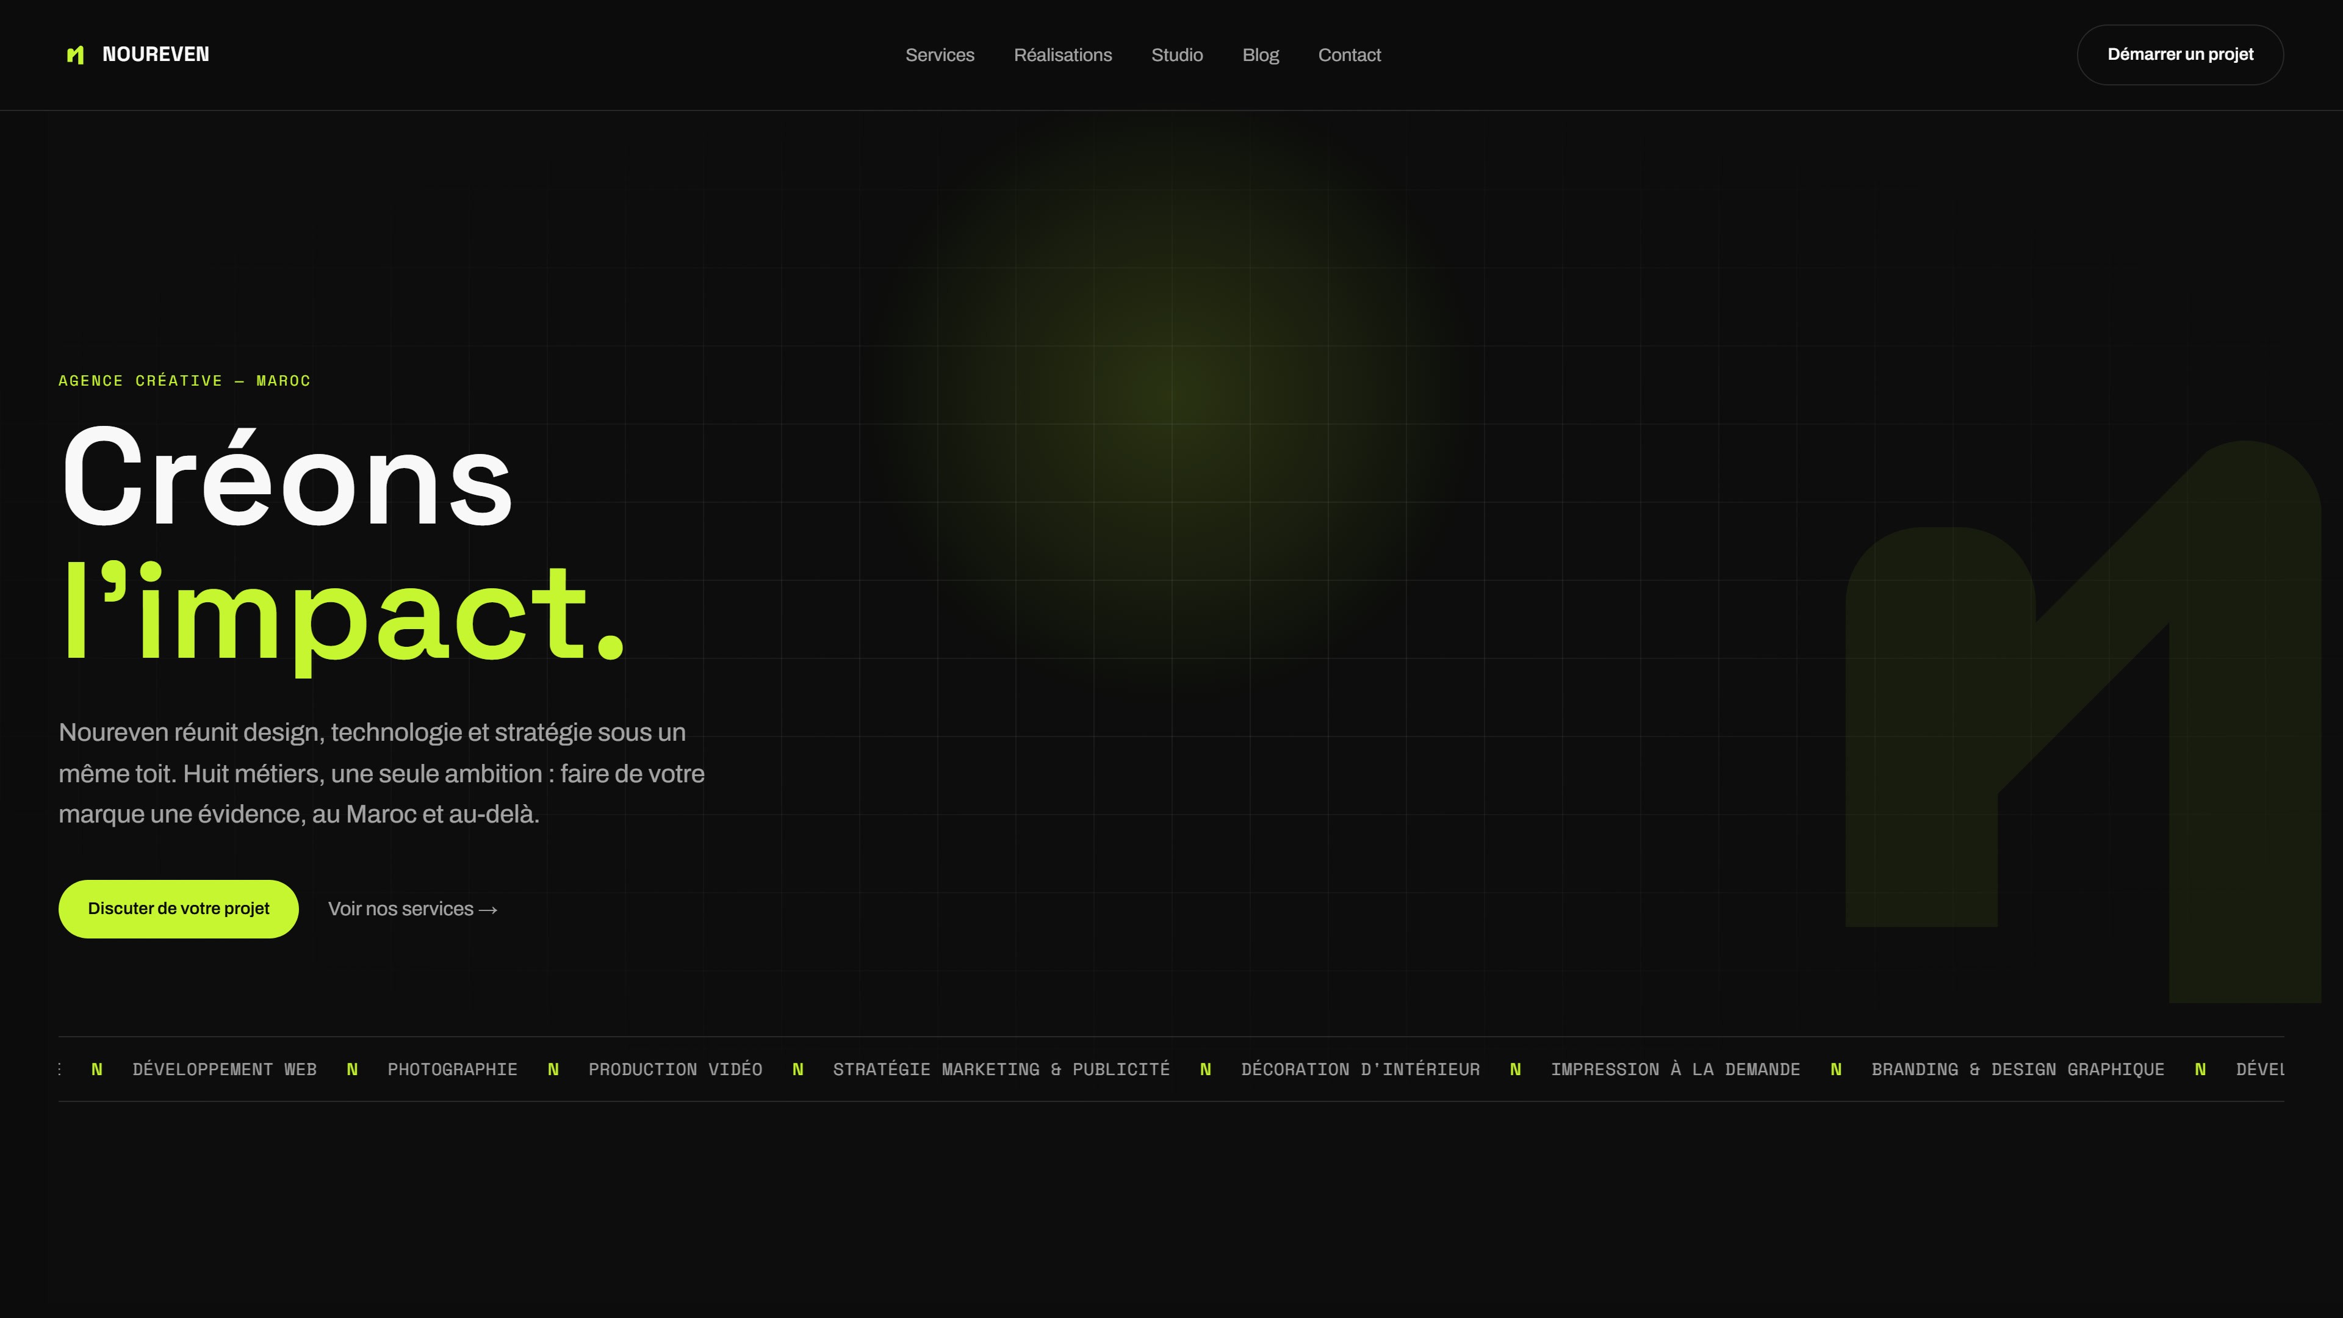Click PRODUCTION VIDÉO in the ticker

point(675,1069)
